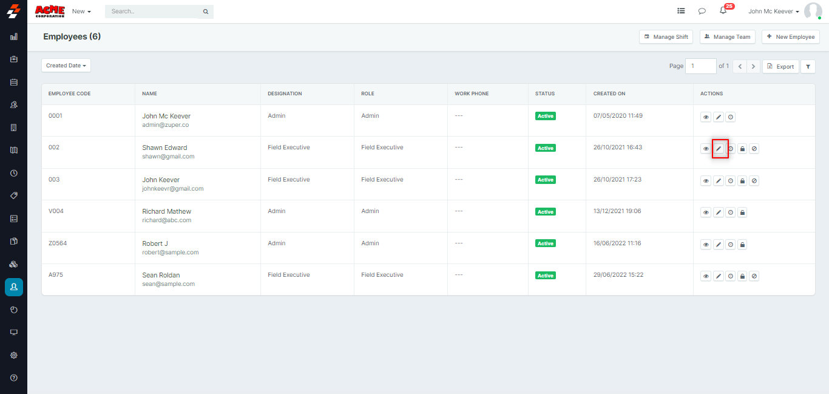Image resolution: width=829 pixels, height=394 pixels.
Task: Open clock icon for John Keever row
Action: [731, 181]
